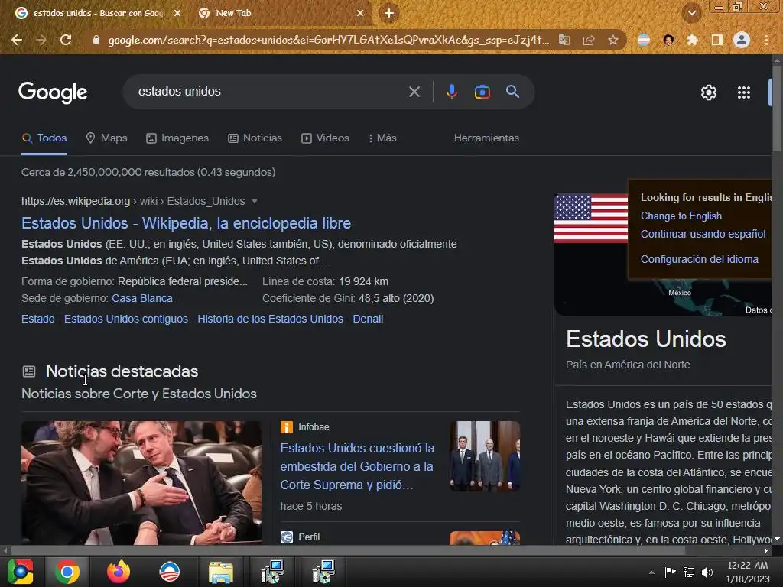Close the 'estados unidos' tab
The height and width of the screenshot is (587, 783).
(177, 13)
